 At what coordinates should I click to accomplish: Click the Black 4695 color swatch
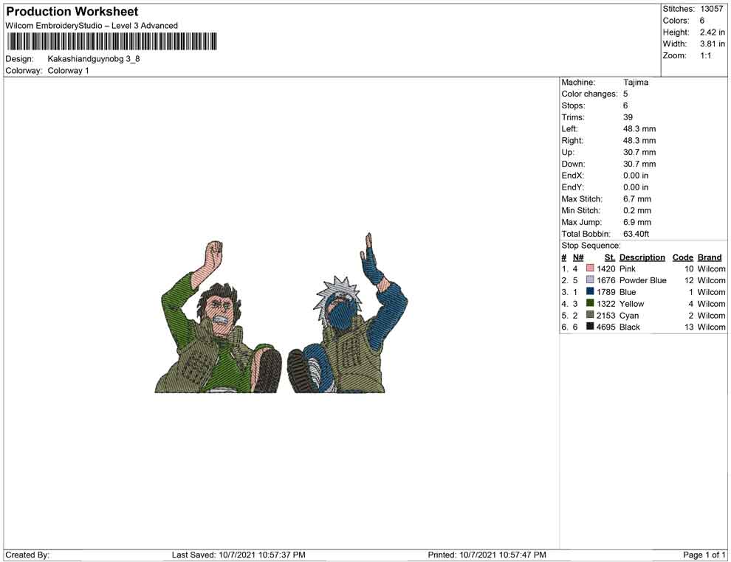590,327
